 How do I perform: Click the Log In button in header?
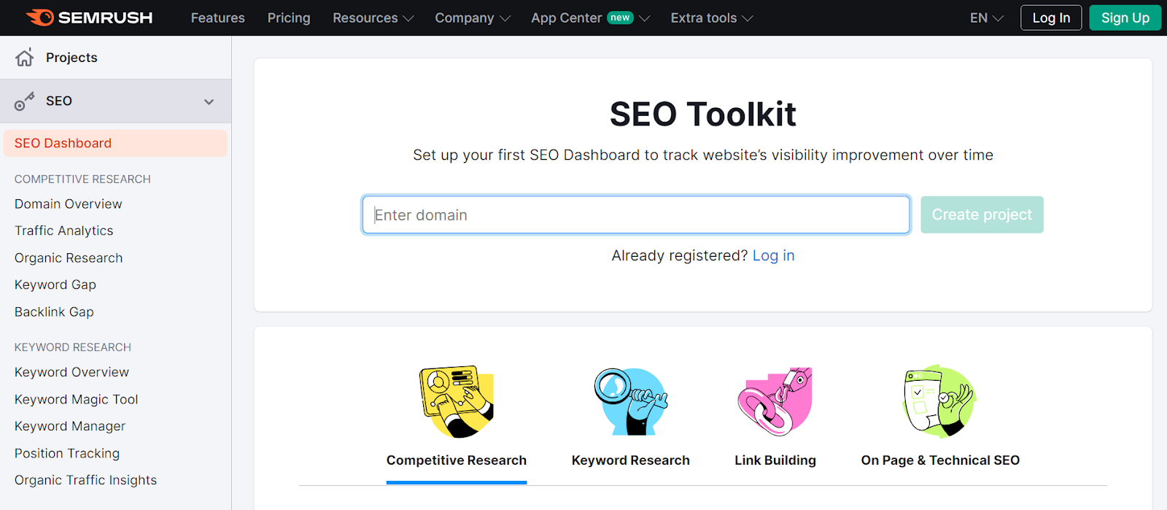click(x=1051, y=18)
